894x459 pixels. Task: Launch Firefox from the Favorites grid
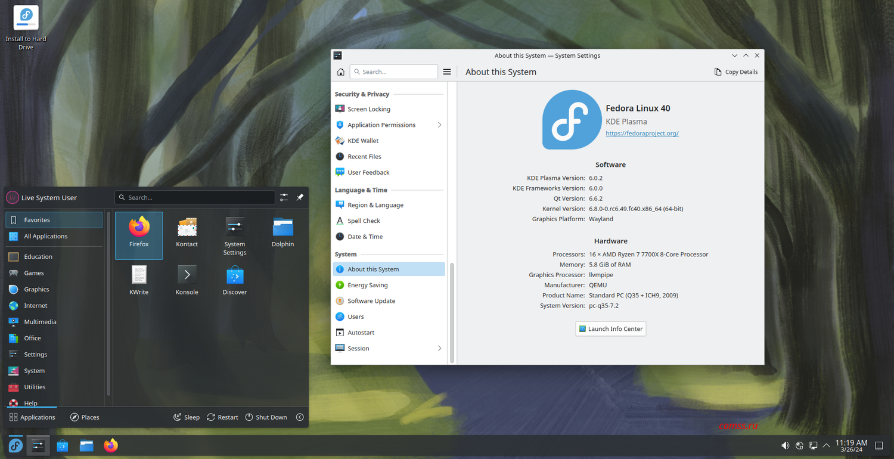[139, 235]
